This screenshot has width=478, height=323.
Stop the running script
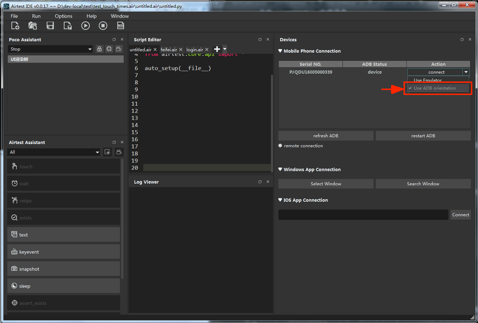(103, 26)
